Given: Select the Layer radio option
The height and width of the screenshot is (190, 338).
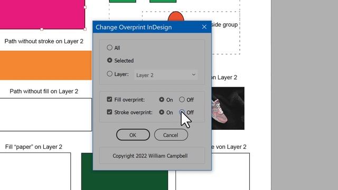Looking at the screenshot, I should pos(109,74).
